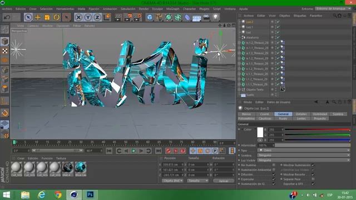356x200 pixels.
Task: Activate the Scale tool
Action: pos(47,17)
